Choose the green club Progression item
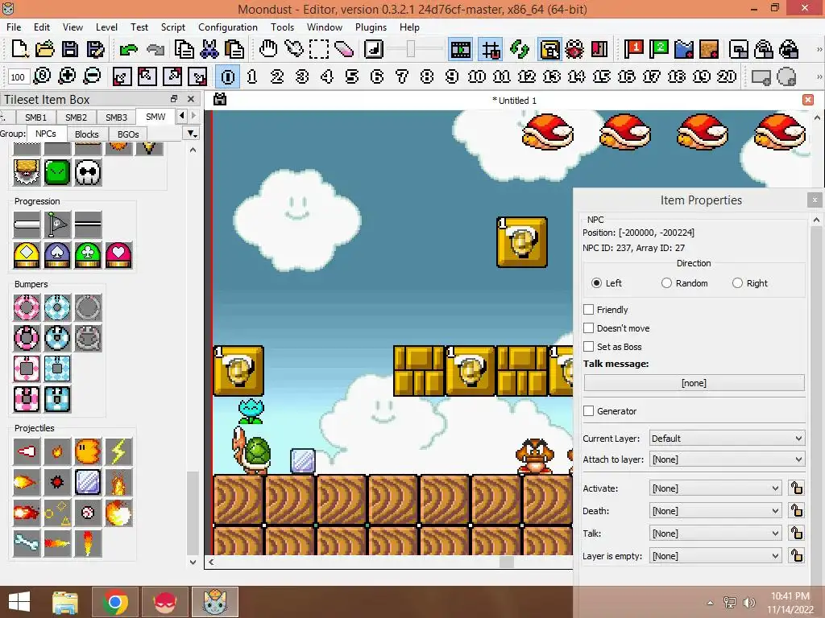825x618 pixels. click(x=88, y=255)
